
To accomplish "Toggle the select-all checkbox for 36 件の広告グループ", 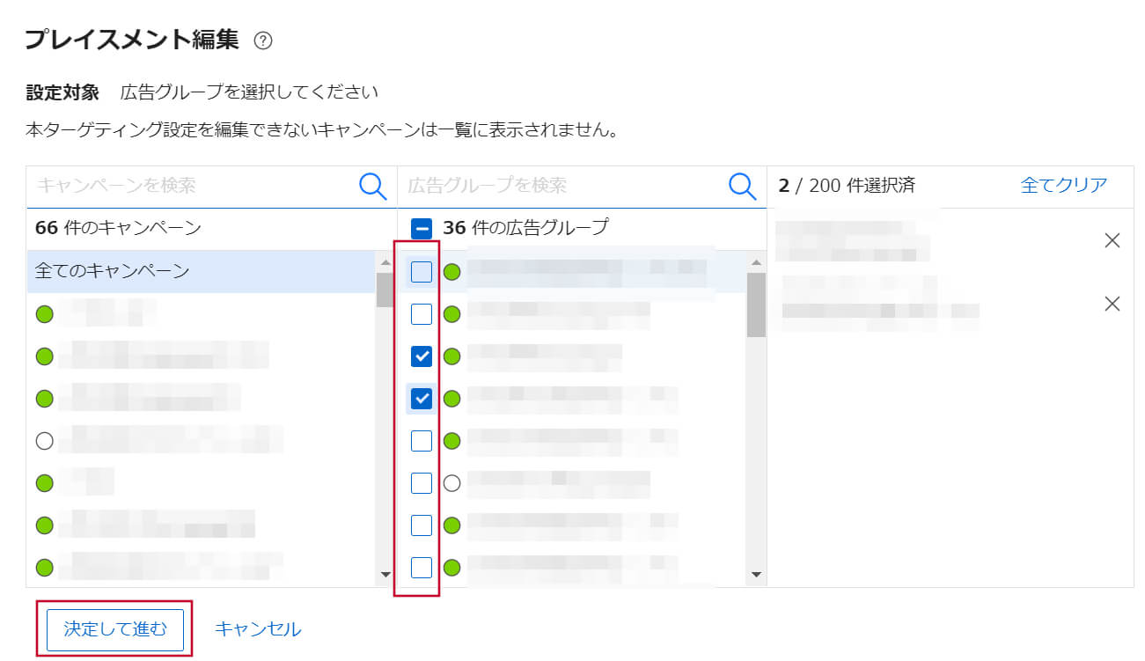I will 422,229.
